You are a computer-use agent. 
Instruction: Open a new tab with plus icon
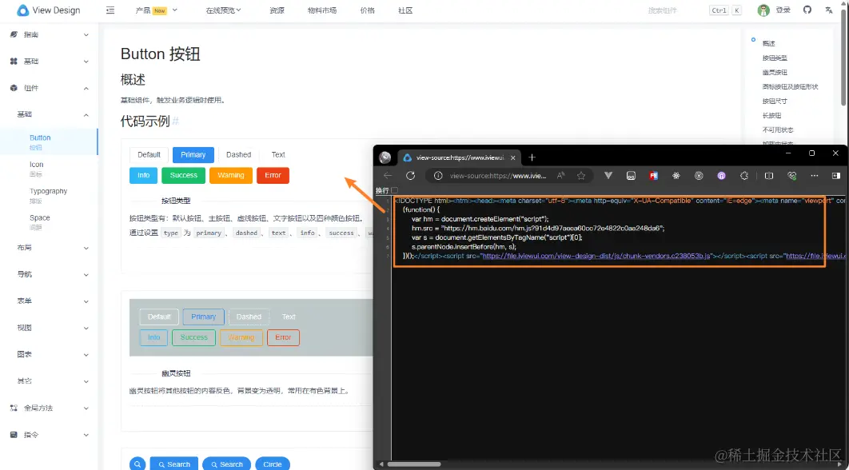532,157
